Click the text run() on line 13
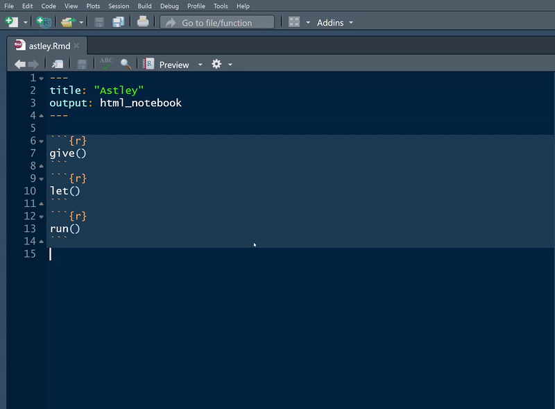Viewport: 555px width, 409px height. [65, 228]
